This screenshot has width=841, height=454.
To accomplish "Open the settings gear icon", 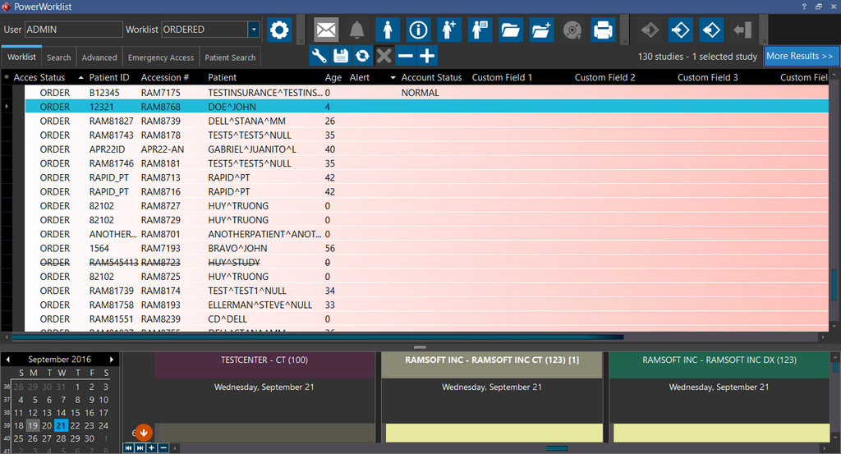I will click(279, 30).
